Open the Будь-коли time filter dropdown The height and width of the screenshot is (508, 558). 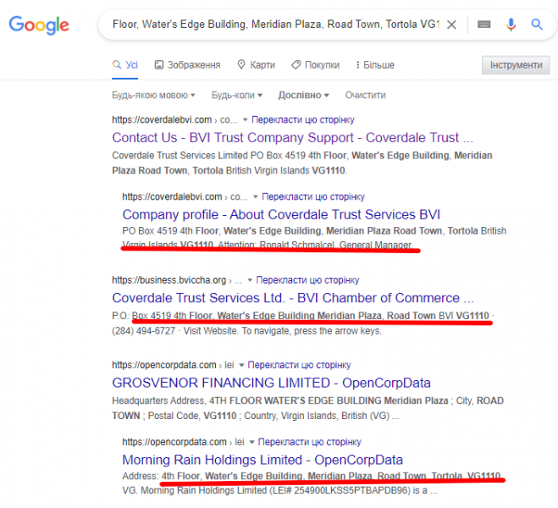tap(236, 95)
